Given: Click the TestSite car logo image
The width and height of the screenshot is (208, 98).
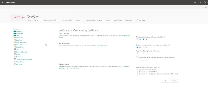Looking at the screenshot, I should (x=18, y=18).
